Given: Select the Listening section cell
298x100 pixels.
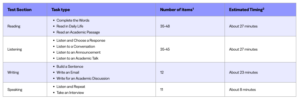Looking at the screenshot, I should (x=14, y=49).
